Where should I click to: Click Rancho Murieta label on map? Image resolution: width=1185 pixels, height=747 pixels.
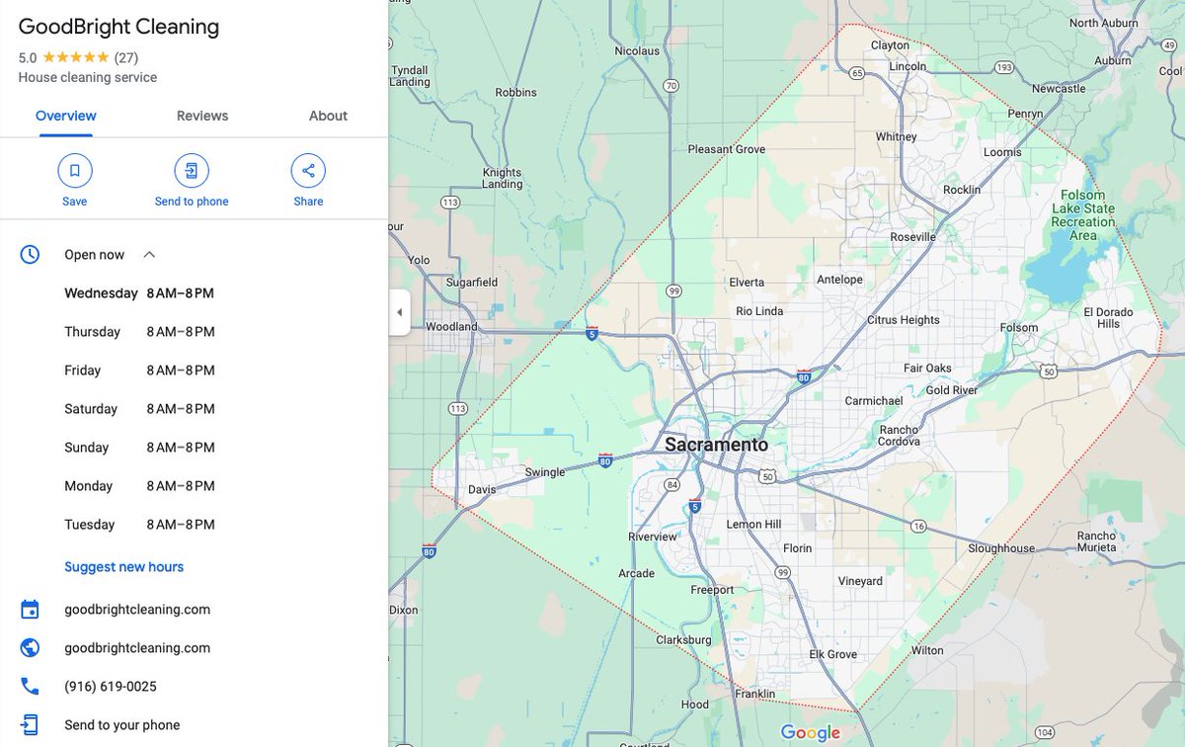[x=1096, y=541]
